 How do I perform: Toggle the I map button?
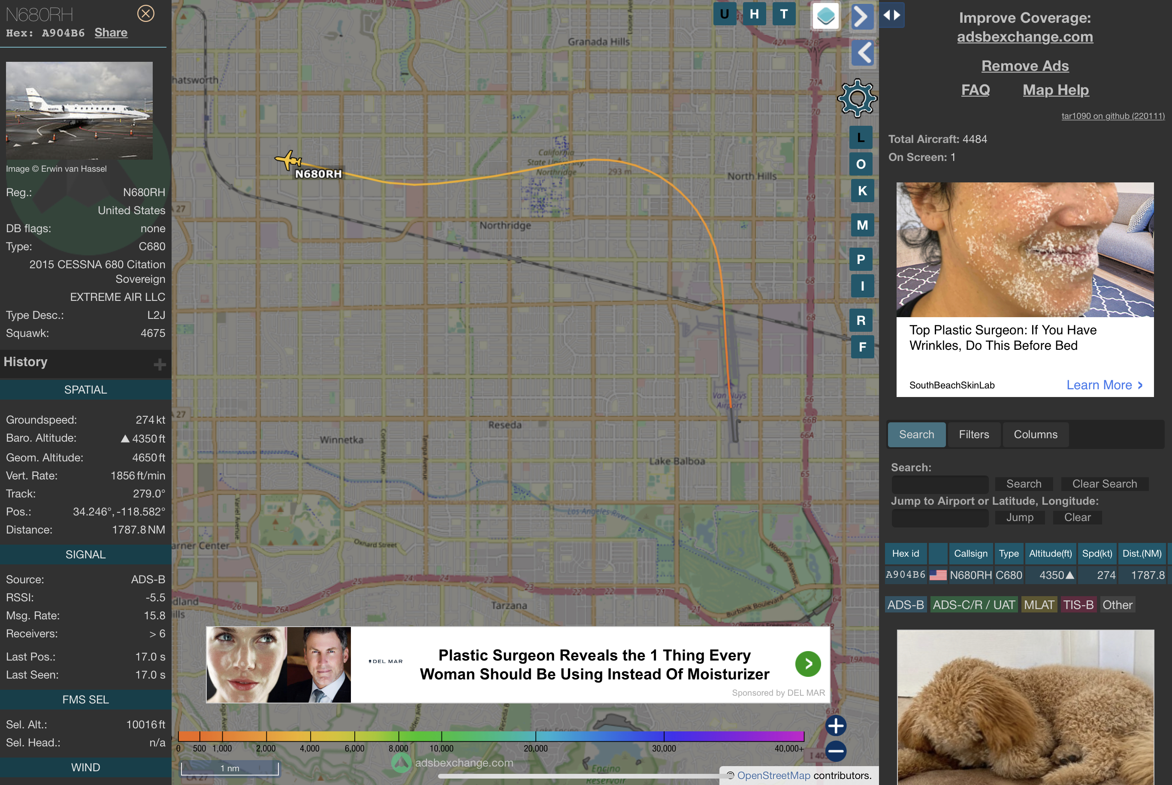point(862,286)
